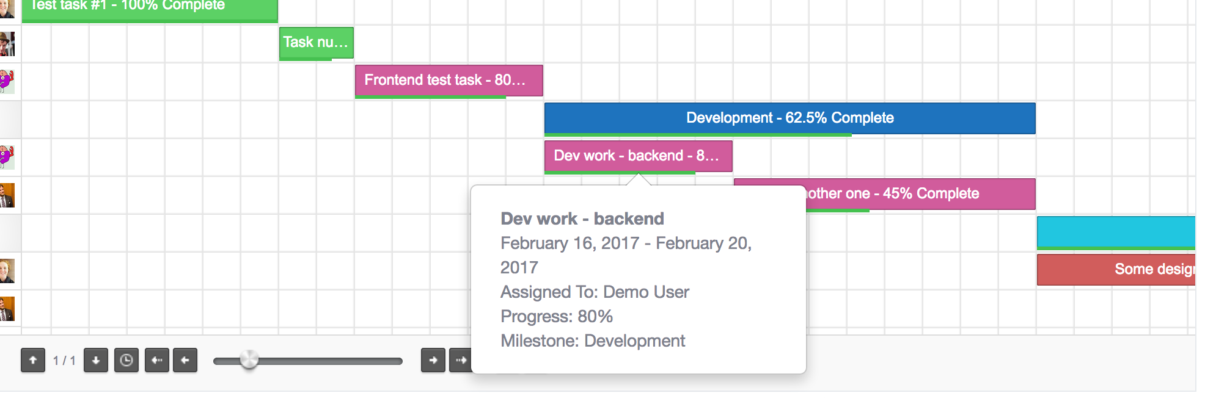The height and width of the screenshot is (404, 1205).
Task: Click the 'Development - 62.5% Complete' blue bar
Action: point(789,118)
